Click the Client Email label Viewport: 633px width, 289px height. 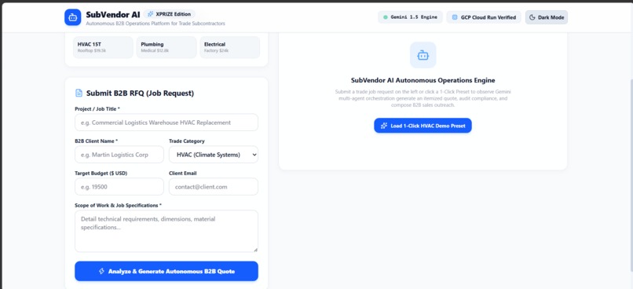[183, 173]
